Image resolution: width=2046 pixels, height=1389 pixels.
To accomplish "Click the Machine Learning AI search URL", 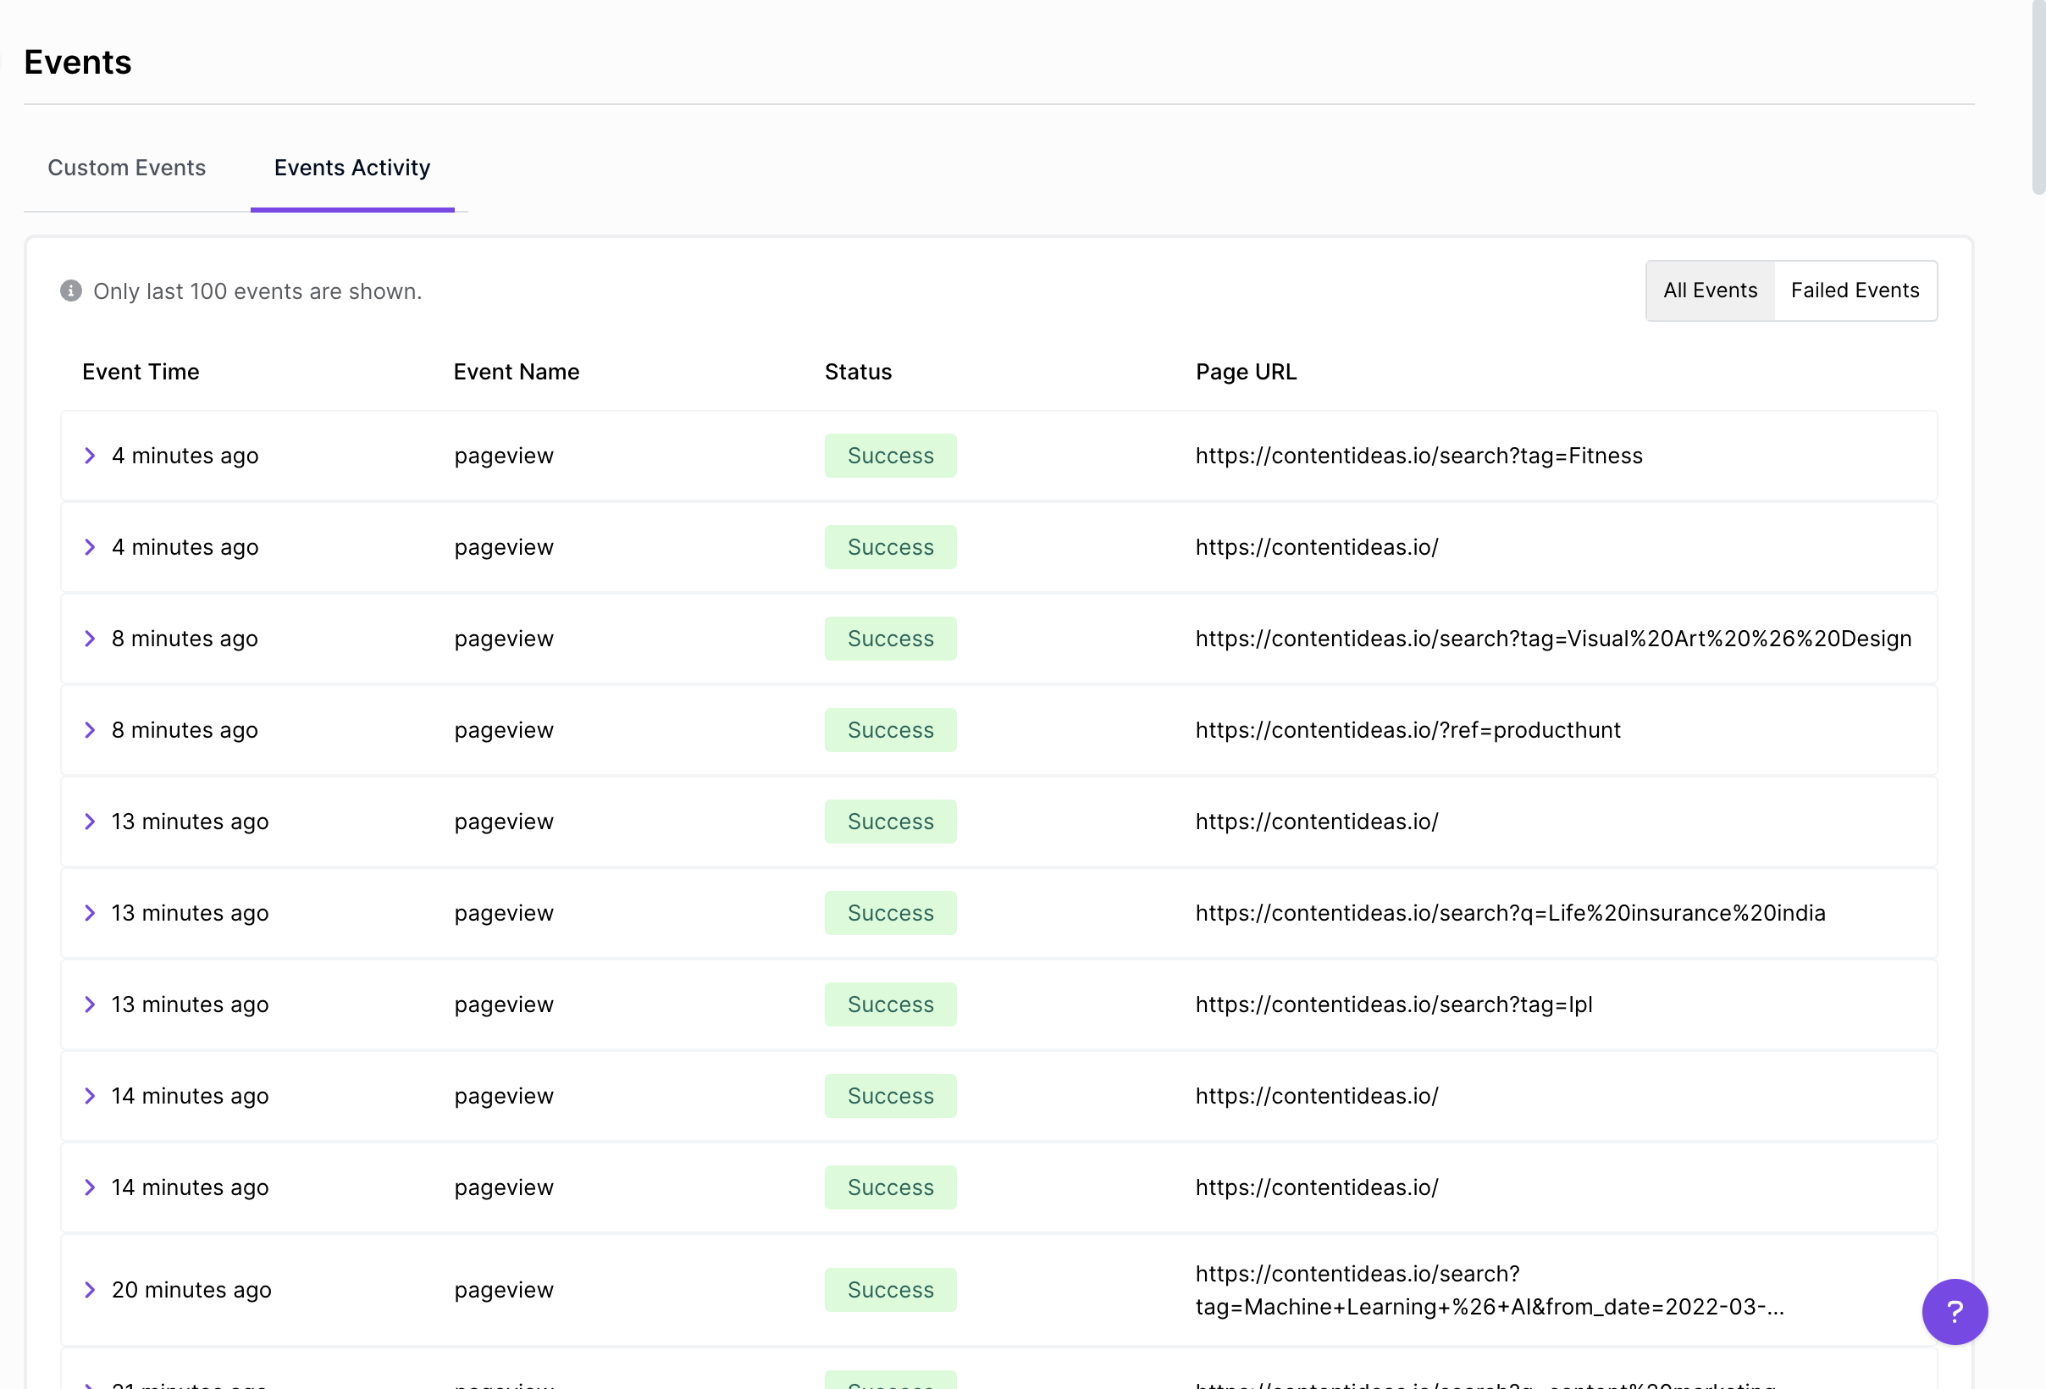I will pyautogui.click(x=1490, y=1290).
